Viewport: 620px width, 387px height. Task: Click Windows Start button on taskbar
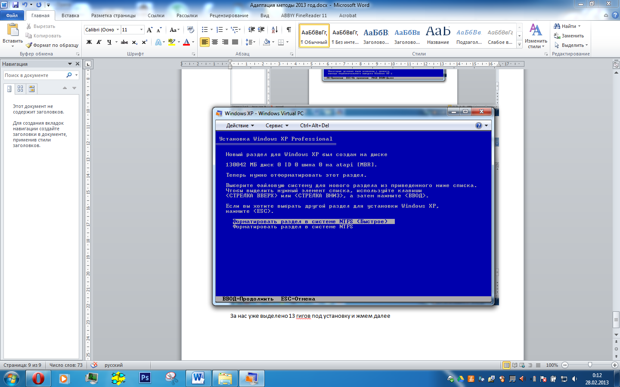(12, 379)
